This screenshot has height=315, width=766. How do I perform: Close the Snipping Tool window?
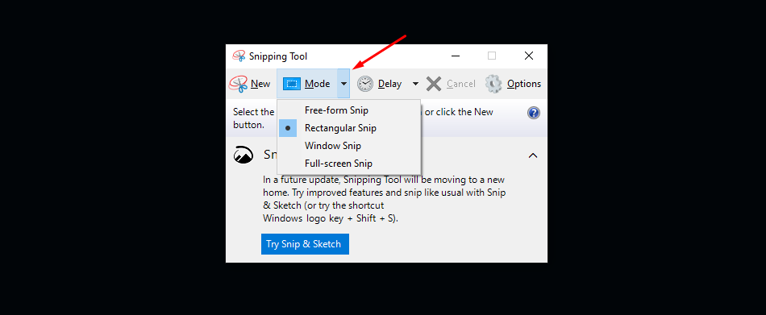(529, 56)
